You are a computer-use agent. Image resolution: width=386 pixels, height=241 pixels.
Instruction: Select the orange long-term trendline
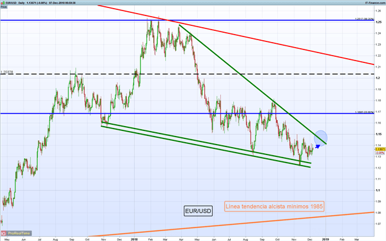click(231, 224)
